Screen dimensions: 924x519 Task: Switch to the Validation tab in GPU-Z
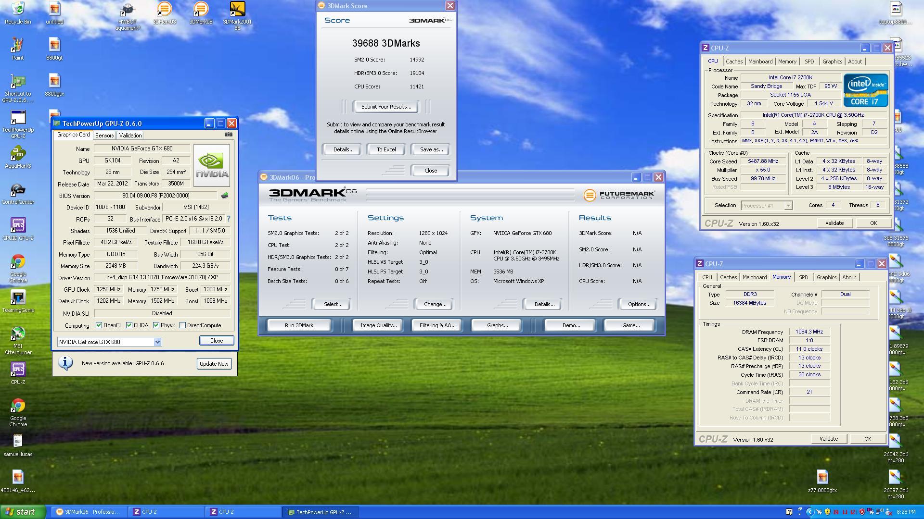click(x=130, y=136)
